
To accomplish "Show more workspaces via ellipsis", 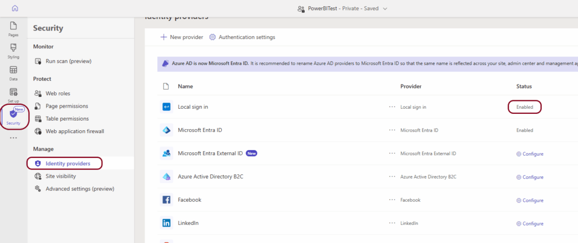I will (x=14, y=138).
